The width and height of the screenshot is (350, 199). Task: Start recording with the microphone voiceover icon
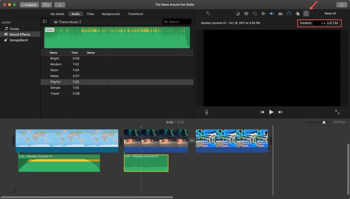coord(207,112)
